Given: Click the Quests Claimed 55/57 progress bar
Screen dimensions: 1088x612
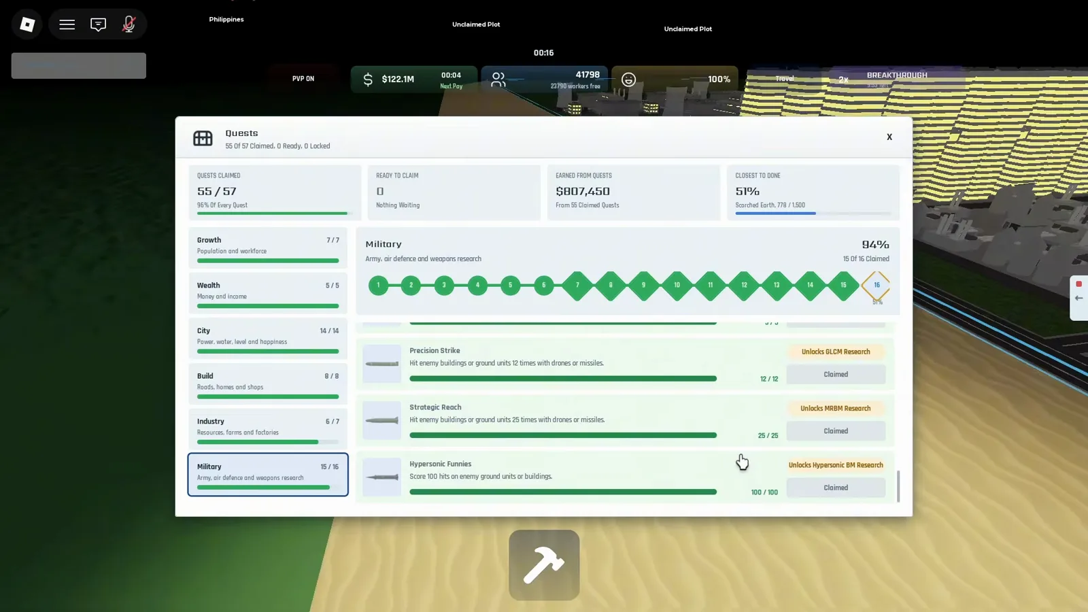Looking at the screenshot, I should coord(275,214).
